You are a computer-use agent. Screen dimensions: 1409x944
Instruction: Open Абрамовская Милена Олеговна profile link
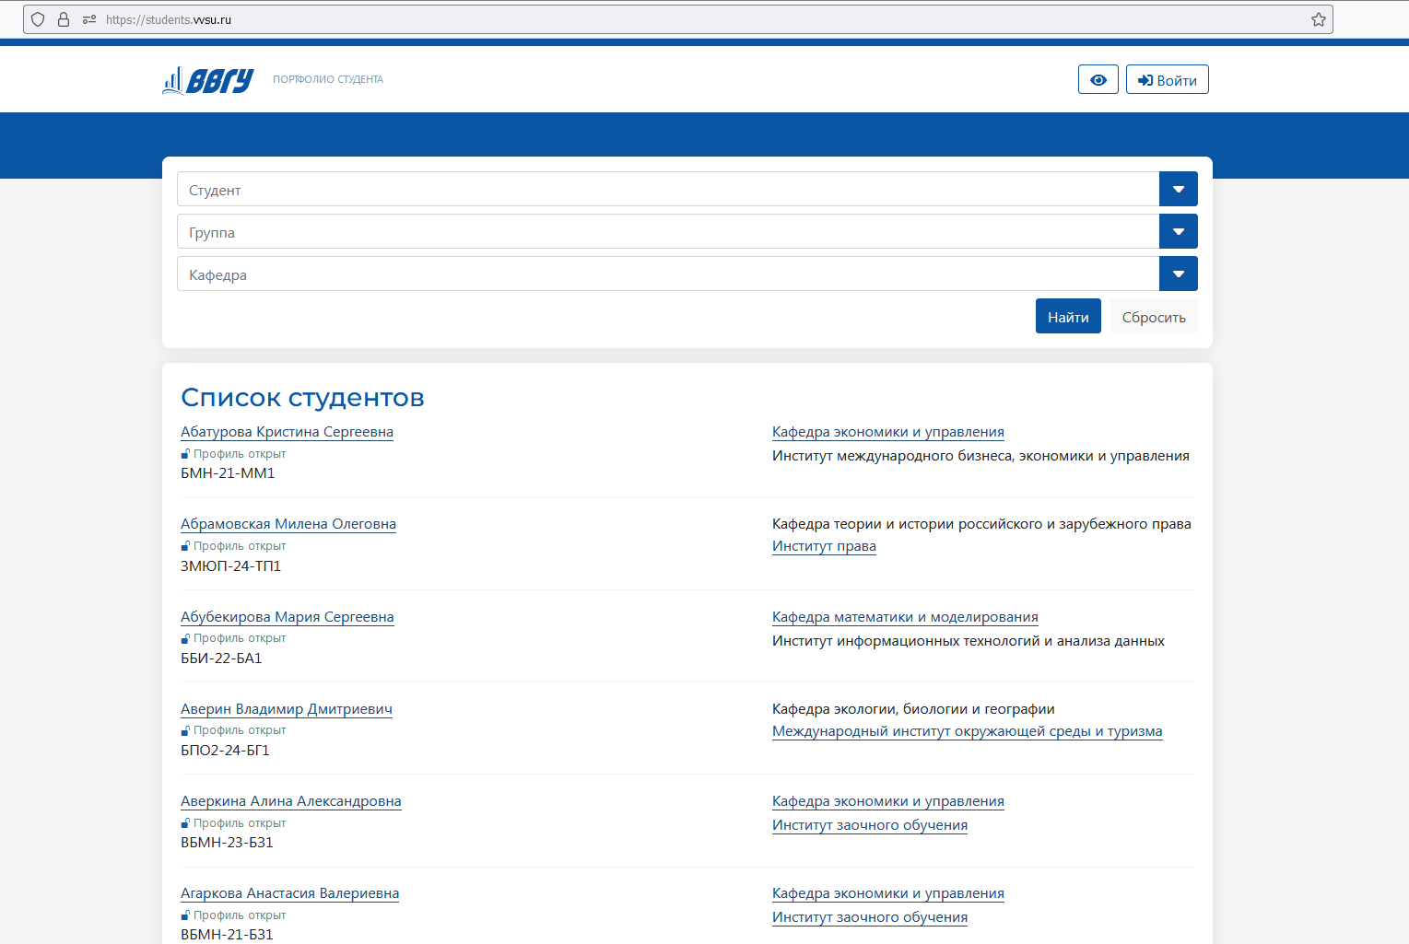288,524
